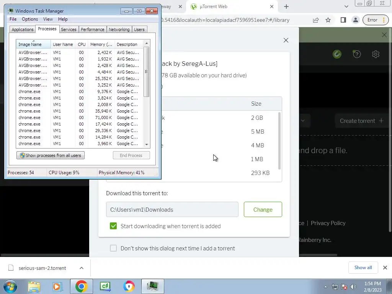392x294 pixels.
Task: Open the Chrome tab search dropdown
Action: (x=346, y=7)
